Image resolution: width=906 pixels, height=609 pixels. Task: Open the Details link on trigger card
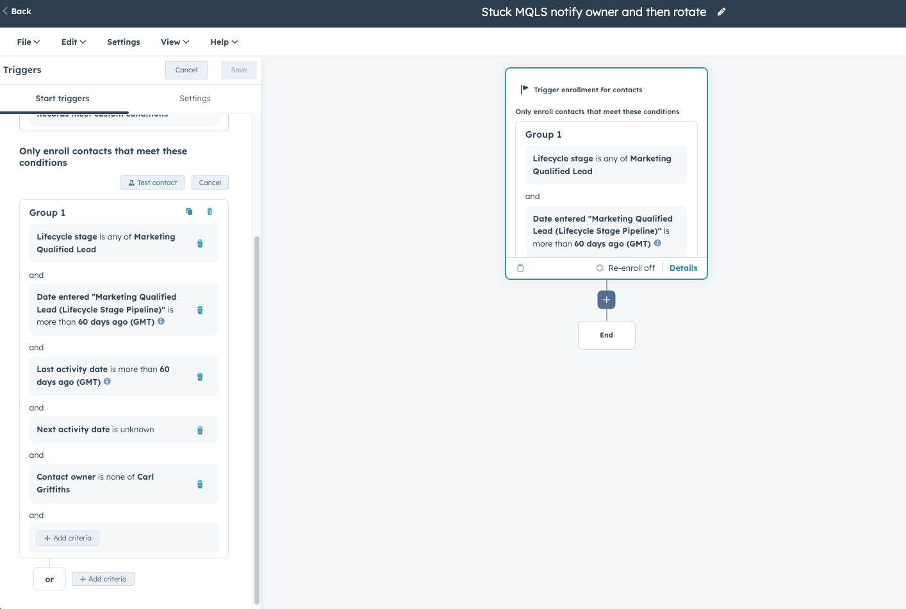(683, 268)
